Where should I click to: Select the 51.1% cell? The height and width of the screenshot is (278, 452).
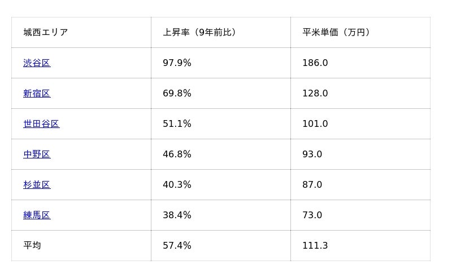click(177, 124)
